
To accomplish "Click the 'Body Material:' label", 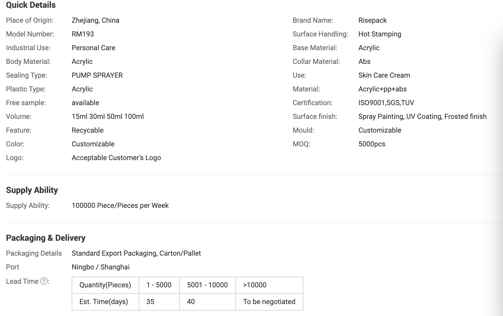I will (28, 62).
